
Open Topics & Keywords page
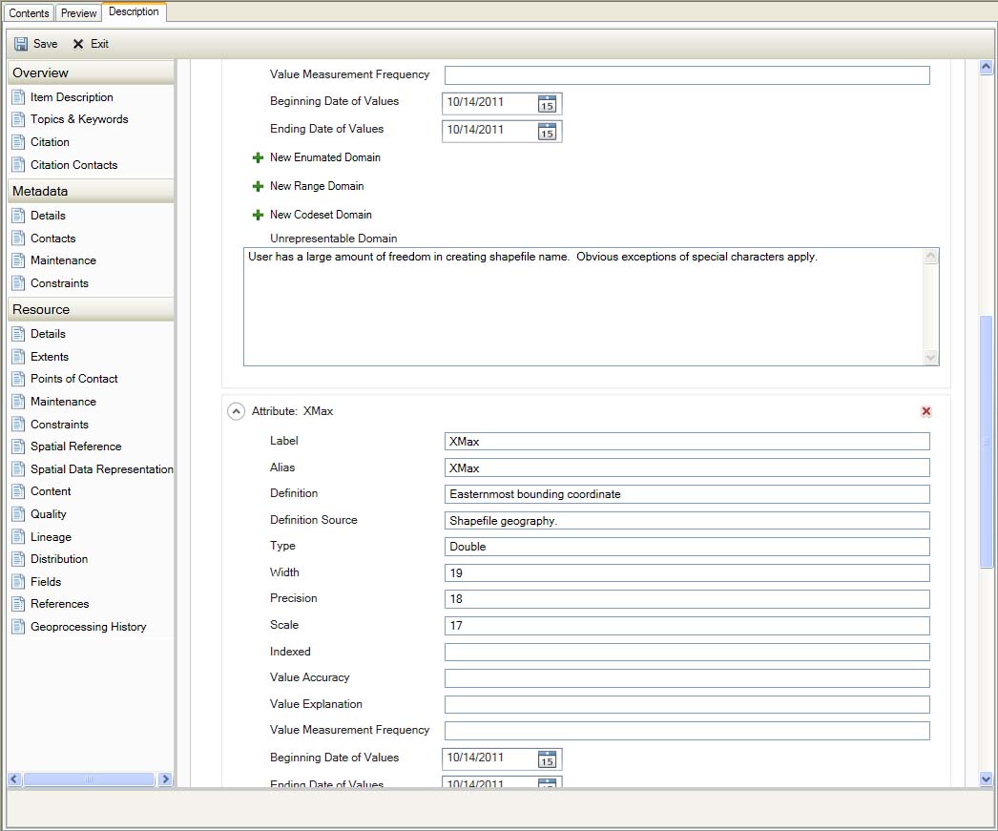tap(78, 119)
